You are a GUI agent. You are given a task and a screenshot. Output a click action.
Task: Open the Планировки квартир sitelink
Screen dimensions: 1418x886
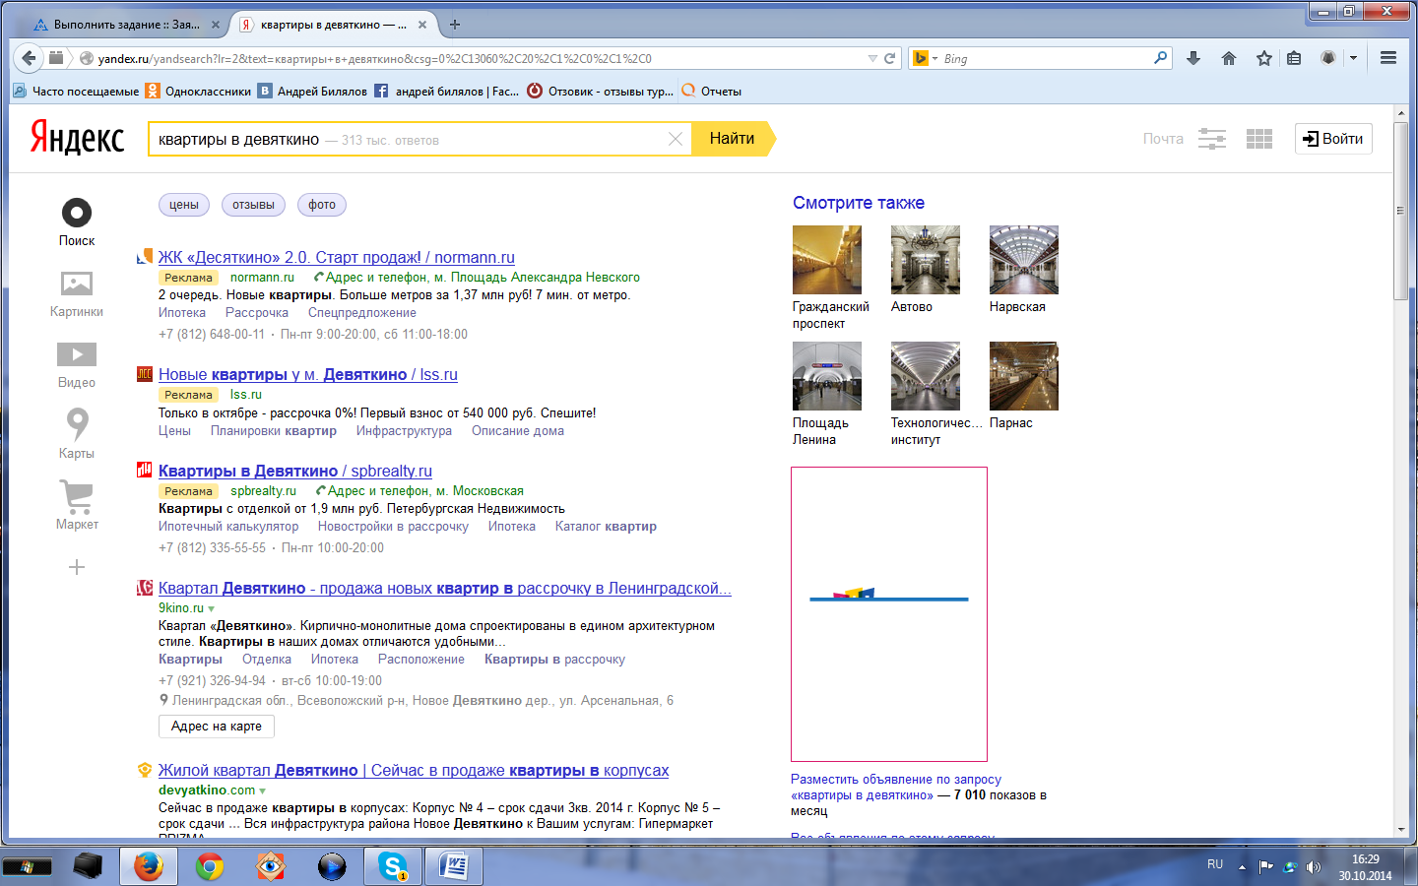tap(274, 431)
